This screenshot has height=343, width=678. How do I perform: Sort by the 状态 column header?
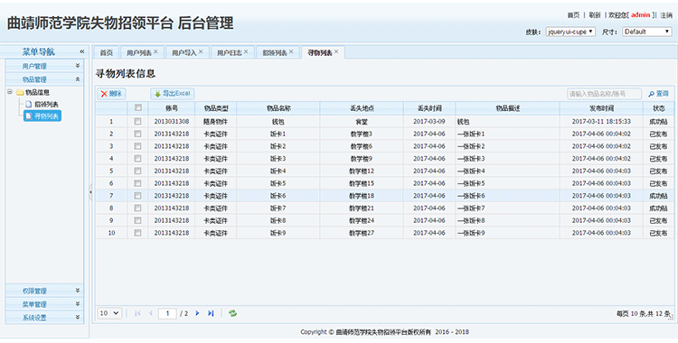pyautogui.click(x=658, y=108)
